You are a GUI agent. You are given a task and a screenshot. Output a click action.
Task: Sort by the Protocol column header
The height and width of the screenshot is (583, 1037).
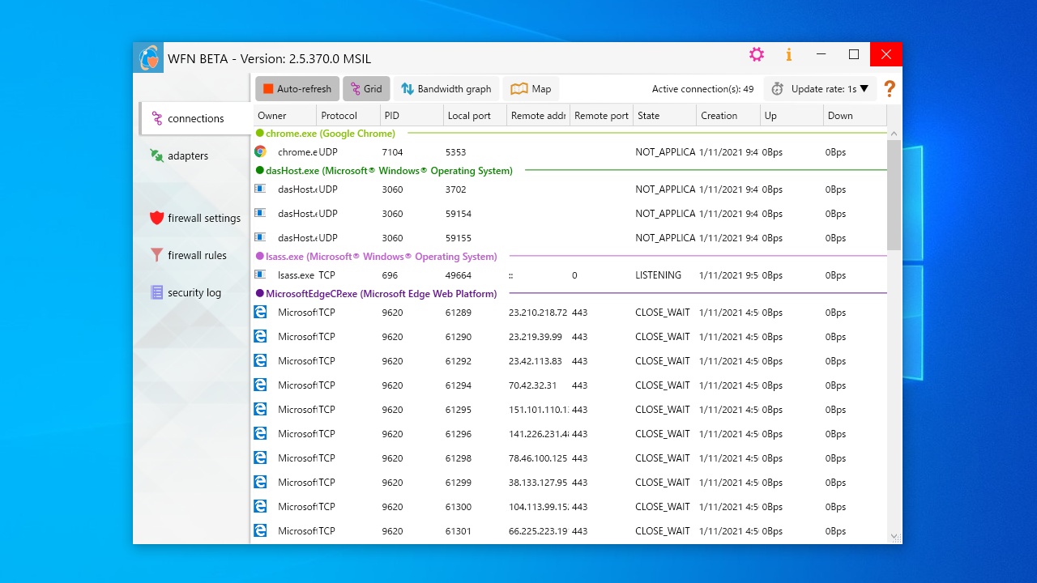pyautogui.click(x=348, y=116)
